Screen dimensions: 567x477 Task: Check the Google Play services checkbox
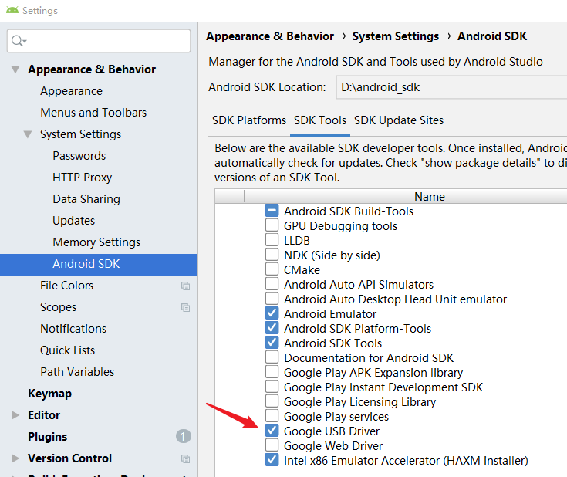pyautogui.click(x=272, y=416)
